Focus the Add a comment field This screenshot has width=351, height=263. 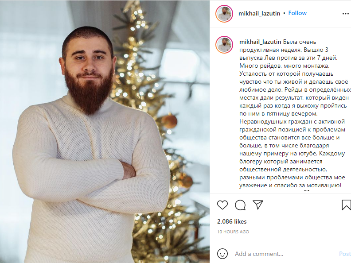(x=284, y=254)
